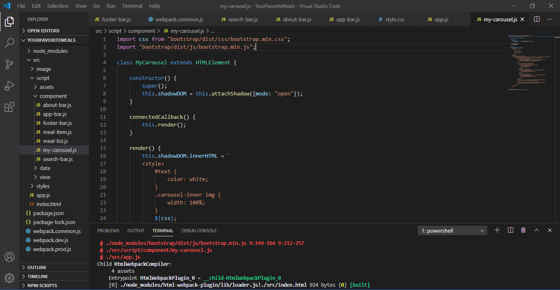Viewport: 560px width, 290px height.
Task: Open the Run menu
Action: pos(111,6)
